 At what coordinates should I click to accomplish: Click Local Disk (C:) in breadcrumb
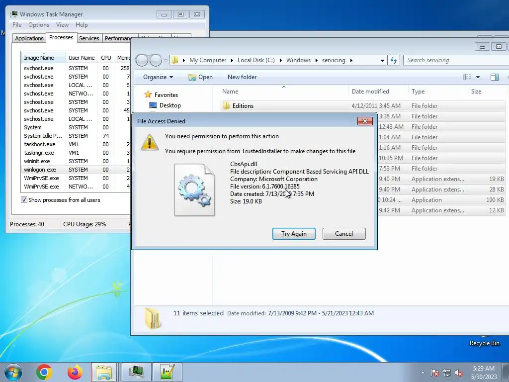point(256,60)
